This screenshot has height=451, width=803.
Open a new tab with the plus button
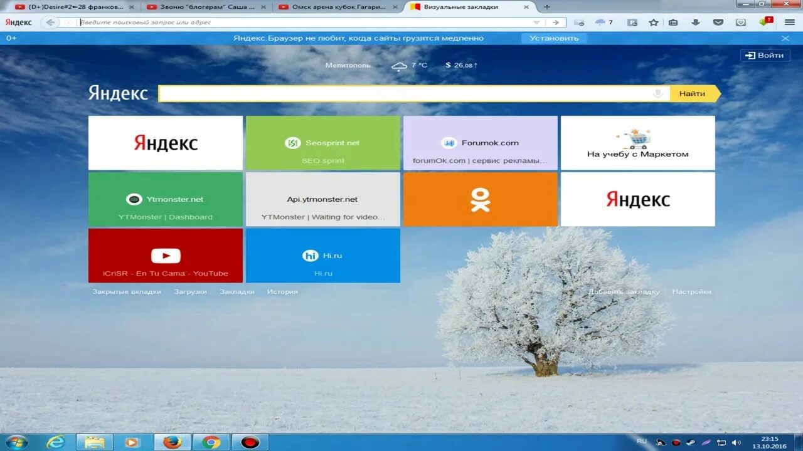pyautogui.click(x=547, y=6)
